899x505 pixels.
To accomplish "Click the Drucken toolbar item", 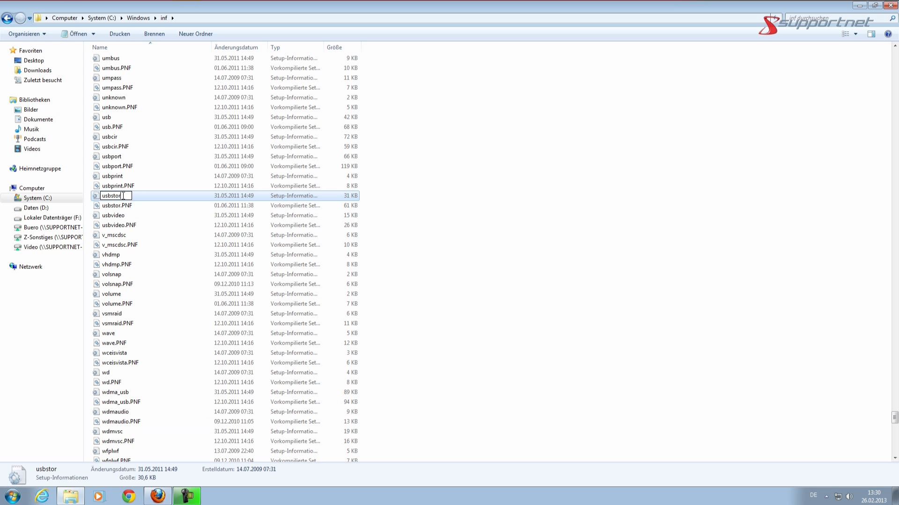I will click(119, 34).
